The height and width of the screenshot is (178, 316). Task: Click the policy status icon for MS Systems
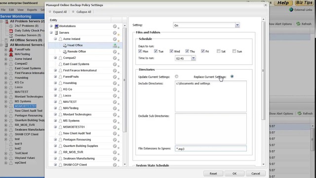[x=115, y=121]
